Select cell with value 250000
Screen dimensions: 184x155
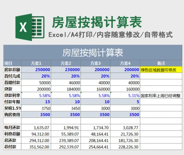click(36, 70)
